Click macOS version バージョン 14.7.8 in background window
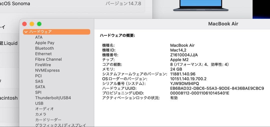This screenshot has height=127, width=270. coord(123,3)
